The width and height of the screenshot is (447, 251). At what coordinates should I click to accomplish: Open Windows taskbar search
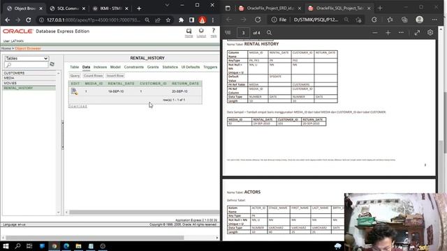[x=17, y=246]
